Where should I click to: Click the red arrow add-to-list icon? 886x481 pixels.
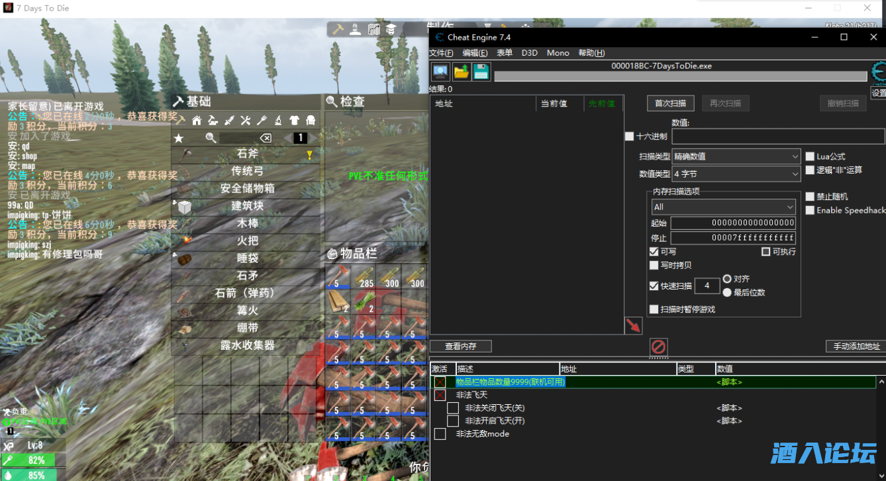click(633, 325)
